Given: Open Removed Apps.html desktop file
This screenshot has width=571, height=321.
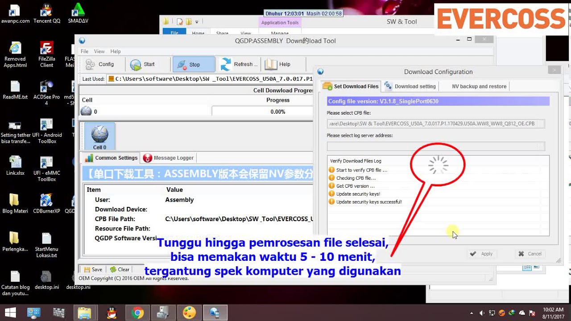Looking at the screenshot, I should click(x=15, y=54).
